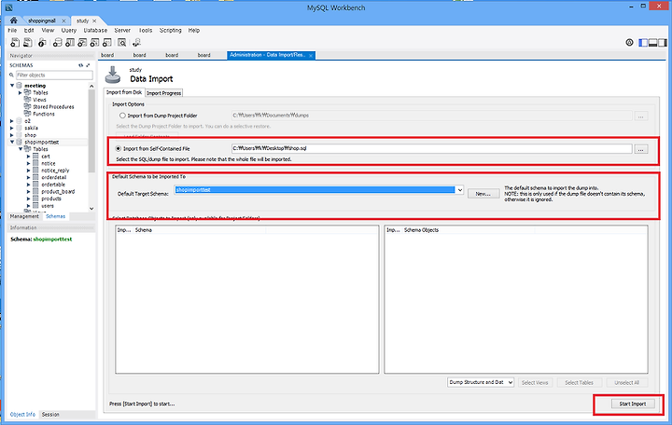Click the Filter objects search field
The width and height of the screenshot is (672, 425).
[54, 75]
